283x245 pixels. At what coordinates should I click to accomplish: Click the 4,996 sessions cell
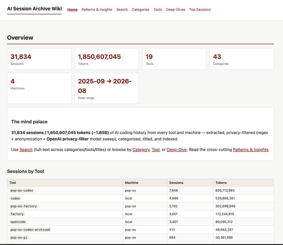190,198
